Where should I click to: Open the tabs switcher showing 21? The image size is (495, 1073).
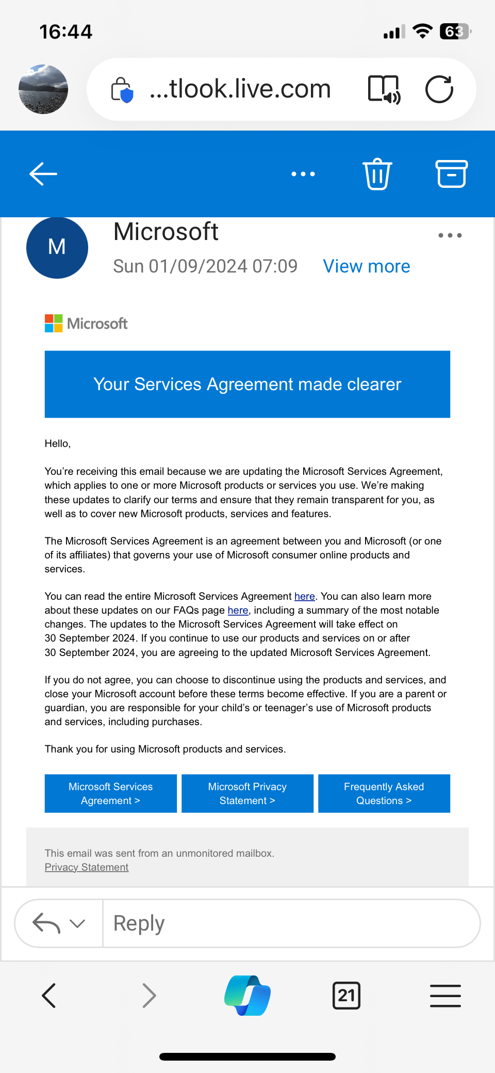pos(346,996)
